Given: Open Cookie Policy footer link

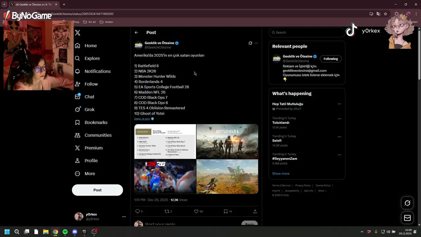Looking at the screenshot, I should [x=323, y=186].
